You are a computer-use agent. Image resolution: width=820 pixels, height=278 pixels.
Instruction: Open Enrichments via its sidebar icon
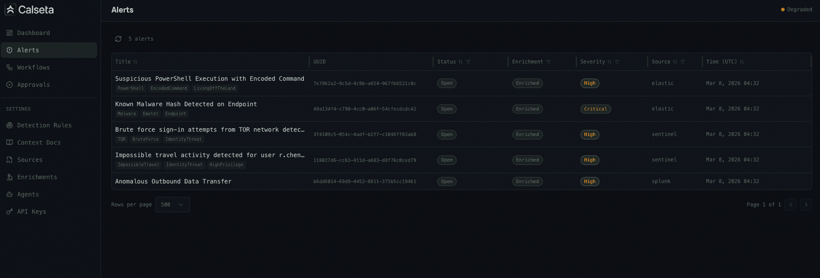click(x=9, y=177)
